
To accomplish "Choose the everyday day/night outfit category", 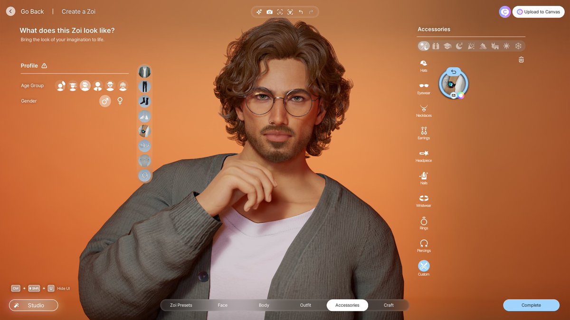I will pos(424,46).
